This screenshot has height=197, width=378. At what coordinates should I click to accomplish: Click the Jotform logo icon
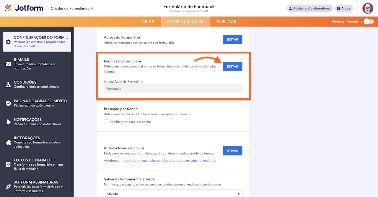[x=8, y=8]
